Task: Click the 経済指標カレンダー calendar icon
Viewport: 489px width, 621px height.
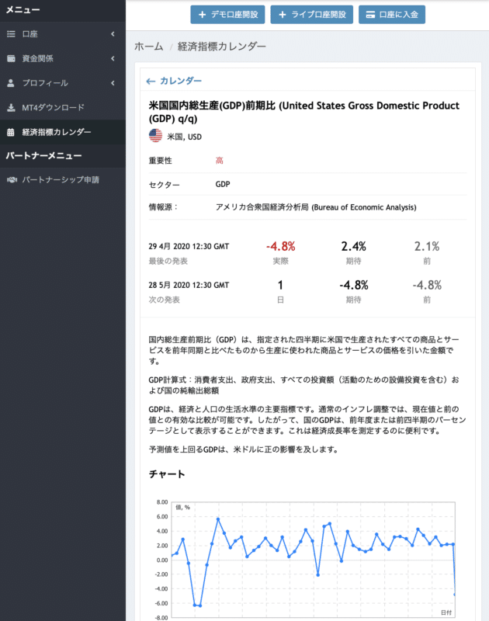Action: (11, 132)
